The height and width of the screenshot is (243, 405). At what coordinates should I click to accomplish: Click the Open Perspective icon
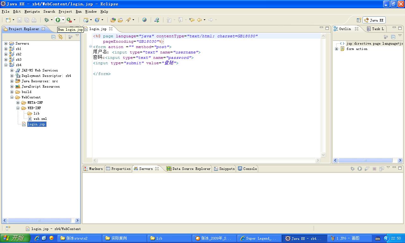[x=359, y=20]
